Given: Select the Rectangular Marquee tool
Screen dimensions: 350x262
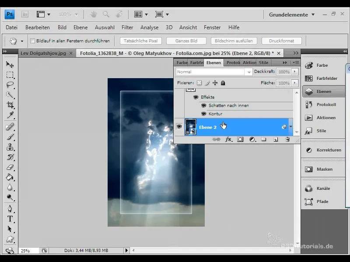Looking at the screenshot, I should 10,75.
